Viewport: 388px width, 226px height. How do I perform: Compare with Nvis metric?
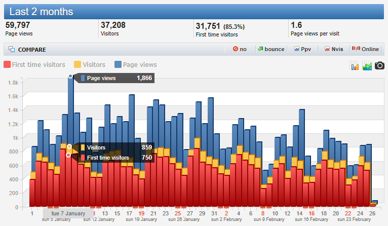coord(334,49)
